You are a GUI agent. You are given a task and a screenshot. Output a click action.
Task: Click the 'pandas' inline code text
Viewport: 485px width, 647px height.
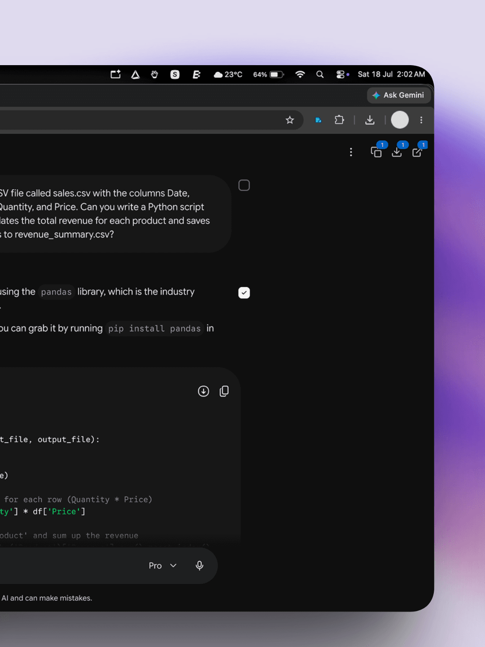56,292
